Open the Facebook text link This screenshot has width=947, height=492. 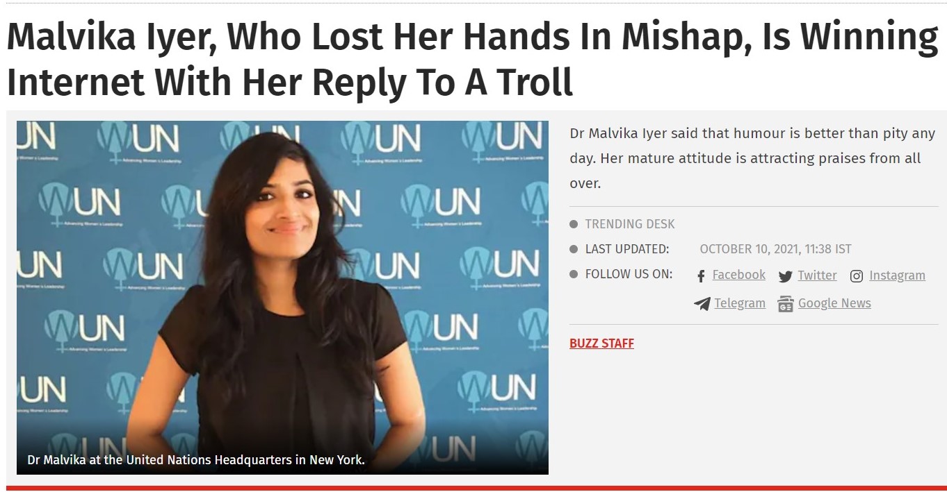pos(739,275)
